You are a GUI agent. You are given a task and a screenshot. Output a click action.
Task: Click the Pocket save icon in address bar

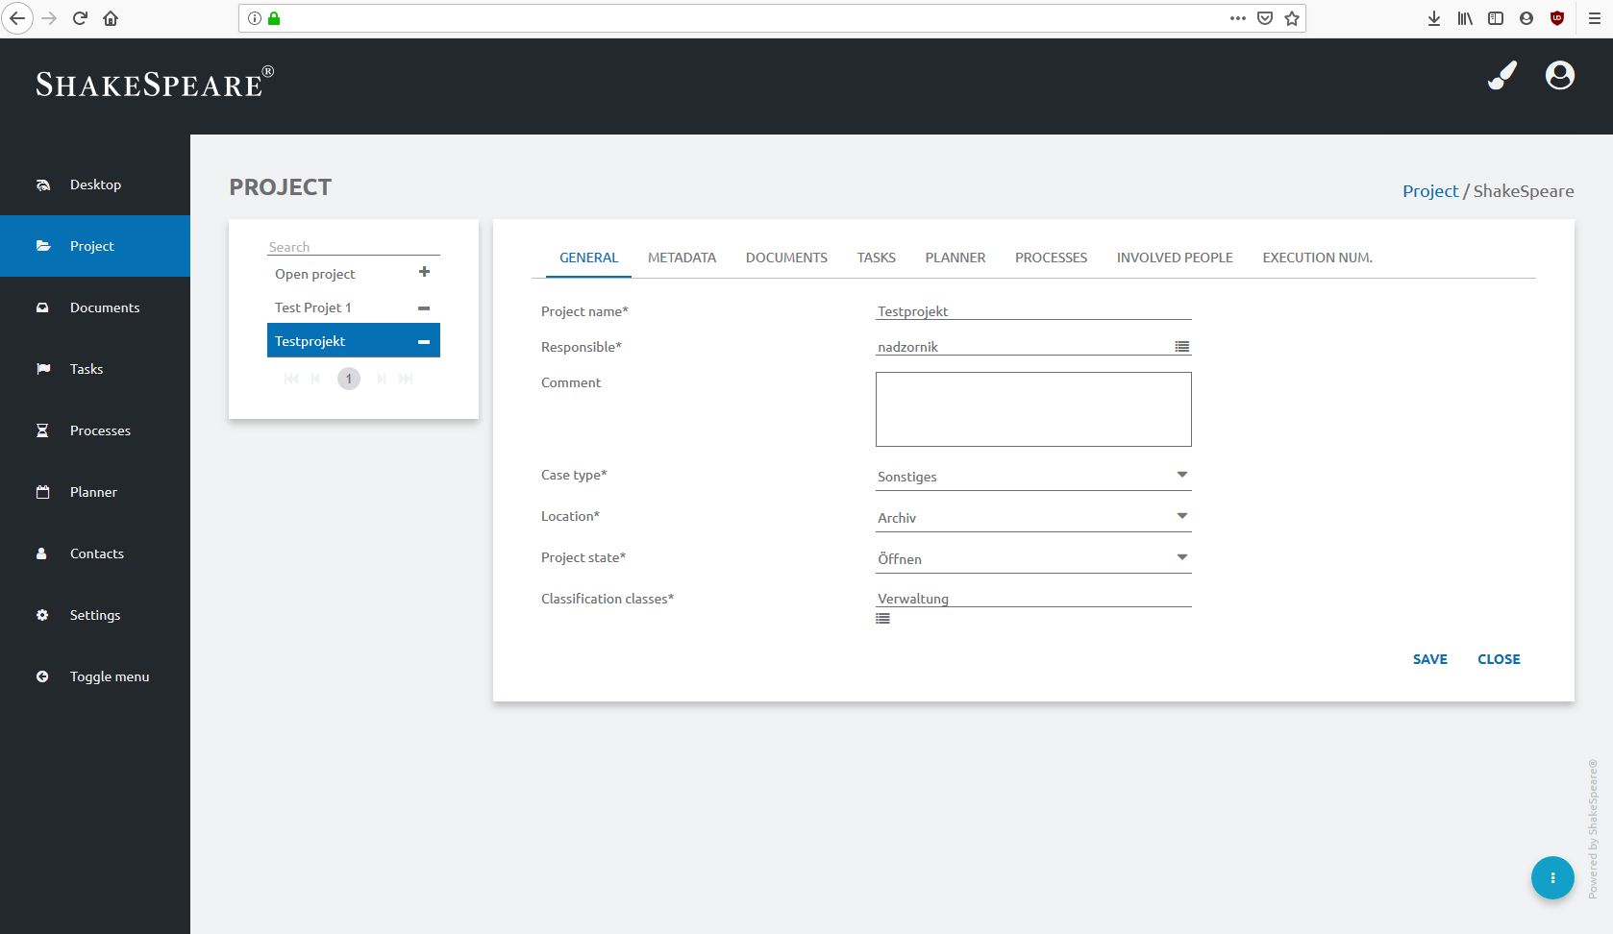(x=1265, y=18)
